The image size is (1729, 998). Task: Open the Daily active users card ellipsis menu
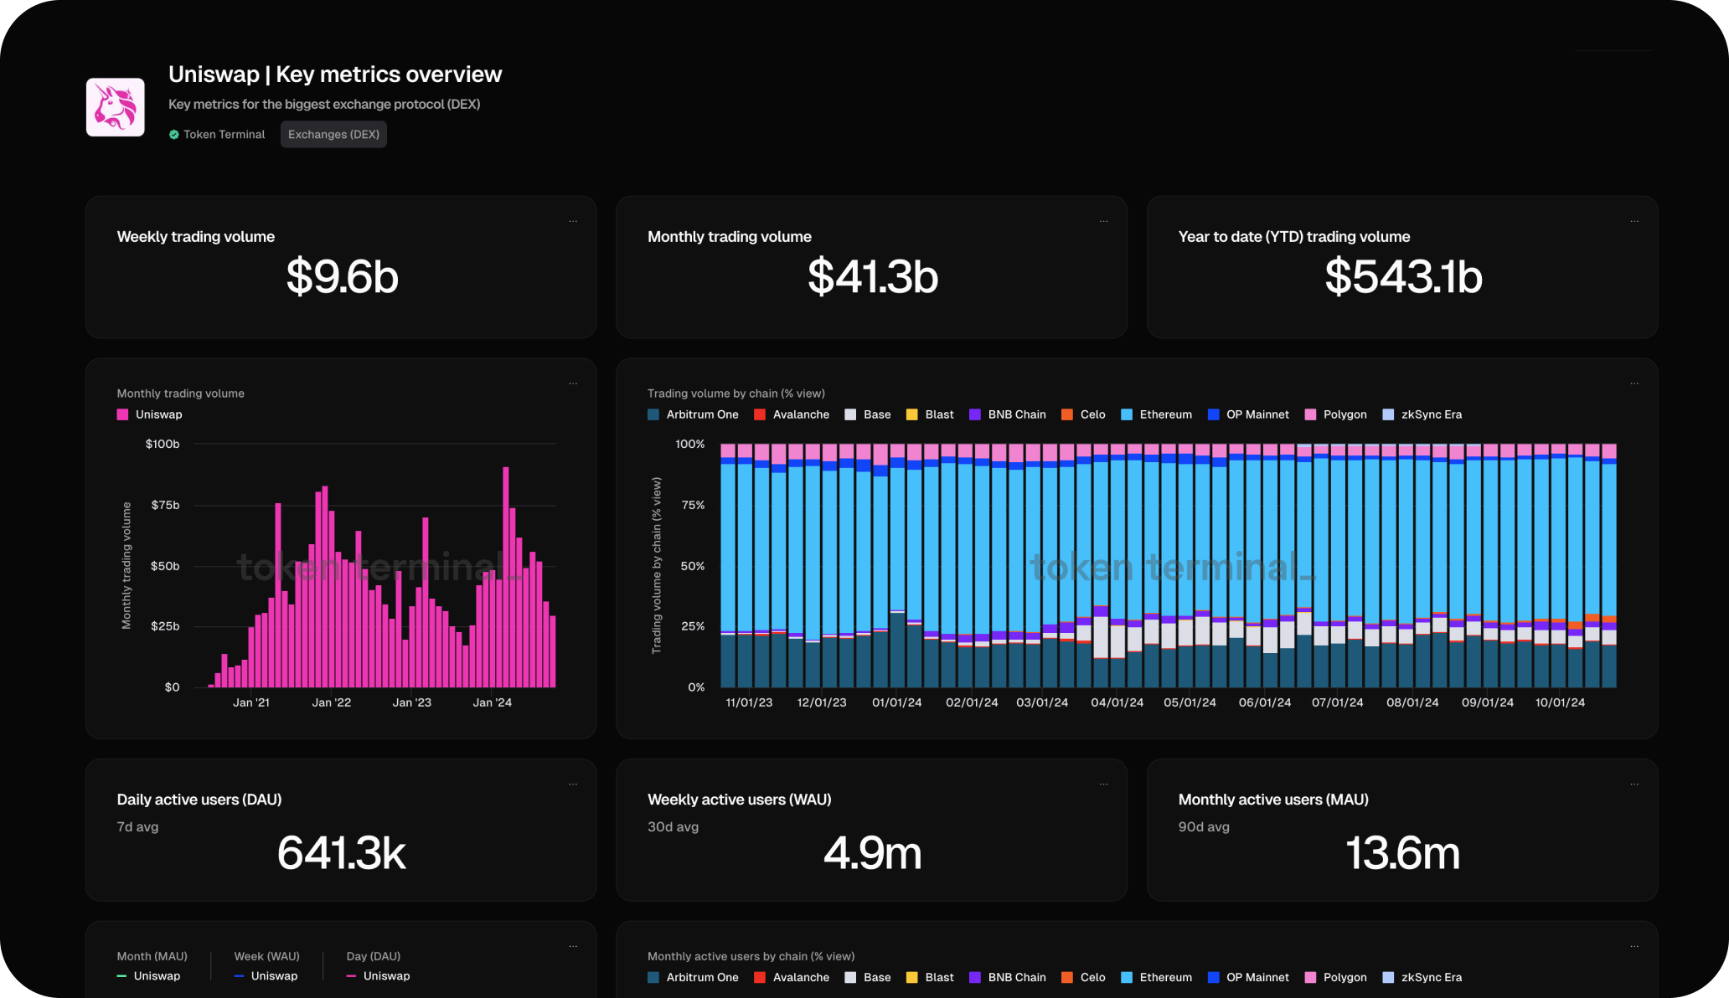(573, 785)
